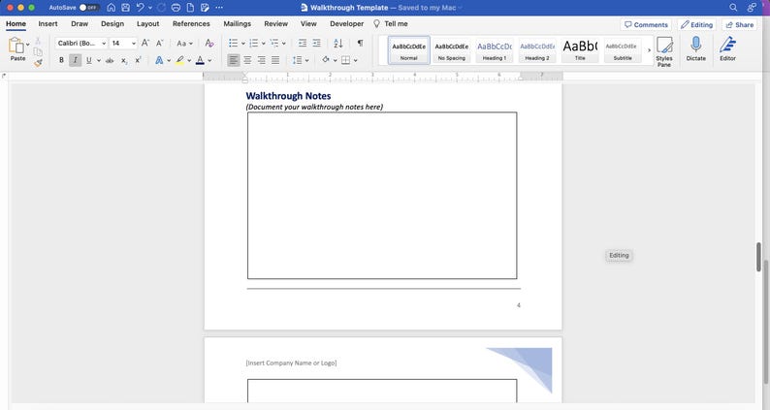
Task: Click the Format Painter brush icon
Action: (x=38, y=63)
